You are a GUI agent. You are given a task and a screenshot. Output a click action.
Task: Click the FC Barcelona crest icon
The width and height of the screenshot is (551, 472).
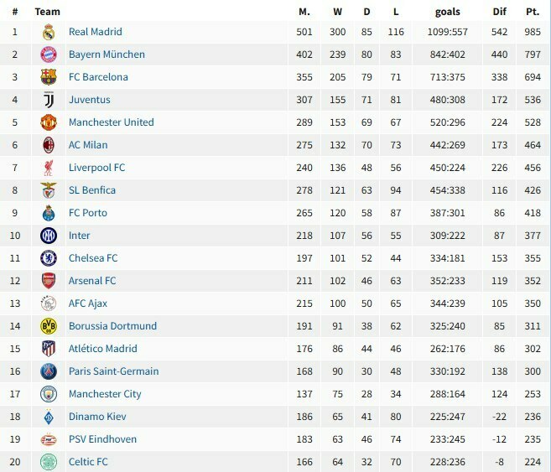[49, 77]
